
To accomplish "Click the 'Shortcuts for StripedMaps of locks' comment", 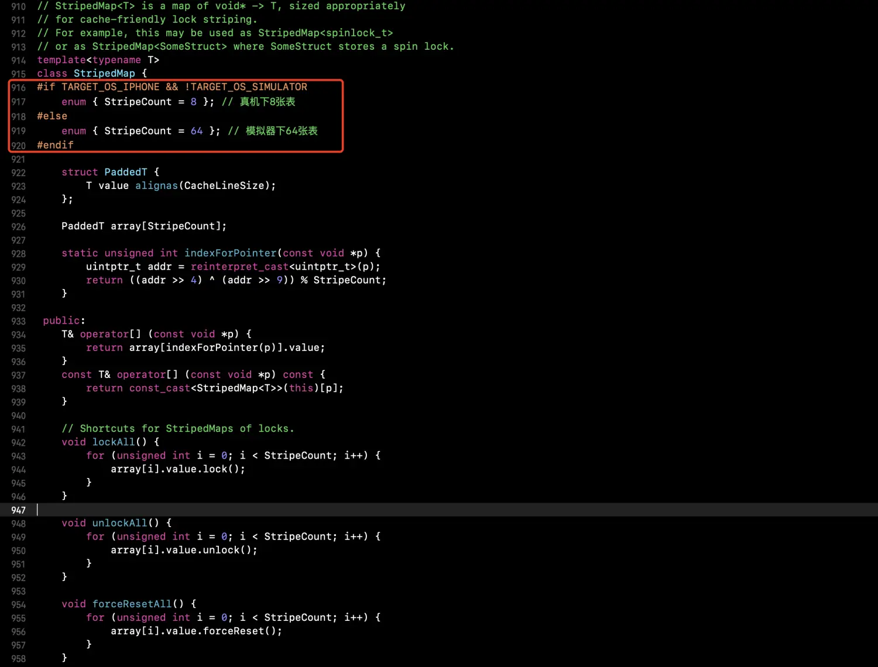I will click(x=178, y=429).
